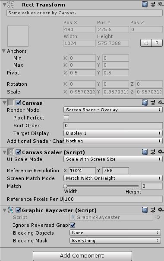
Task: Enable the Pixel Perfect checkbox
Action: point(66,118)
